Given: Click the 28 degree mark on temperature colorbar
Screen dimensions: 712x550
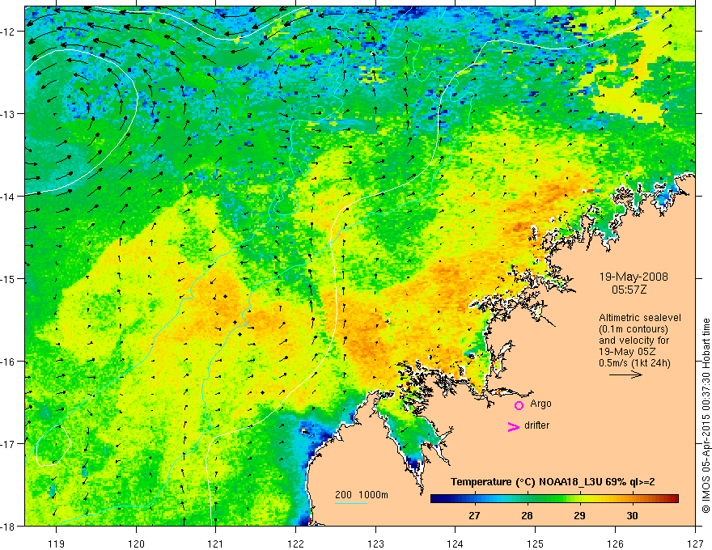Looking at the screenshot, I should pyautogui.click(x=527, y=515).
